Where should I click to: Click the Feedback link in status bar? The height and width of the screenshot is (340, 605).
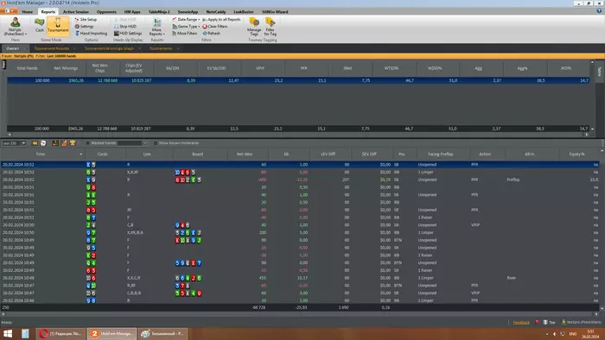(521, 322)
